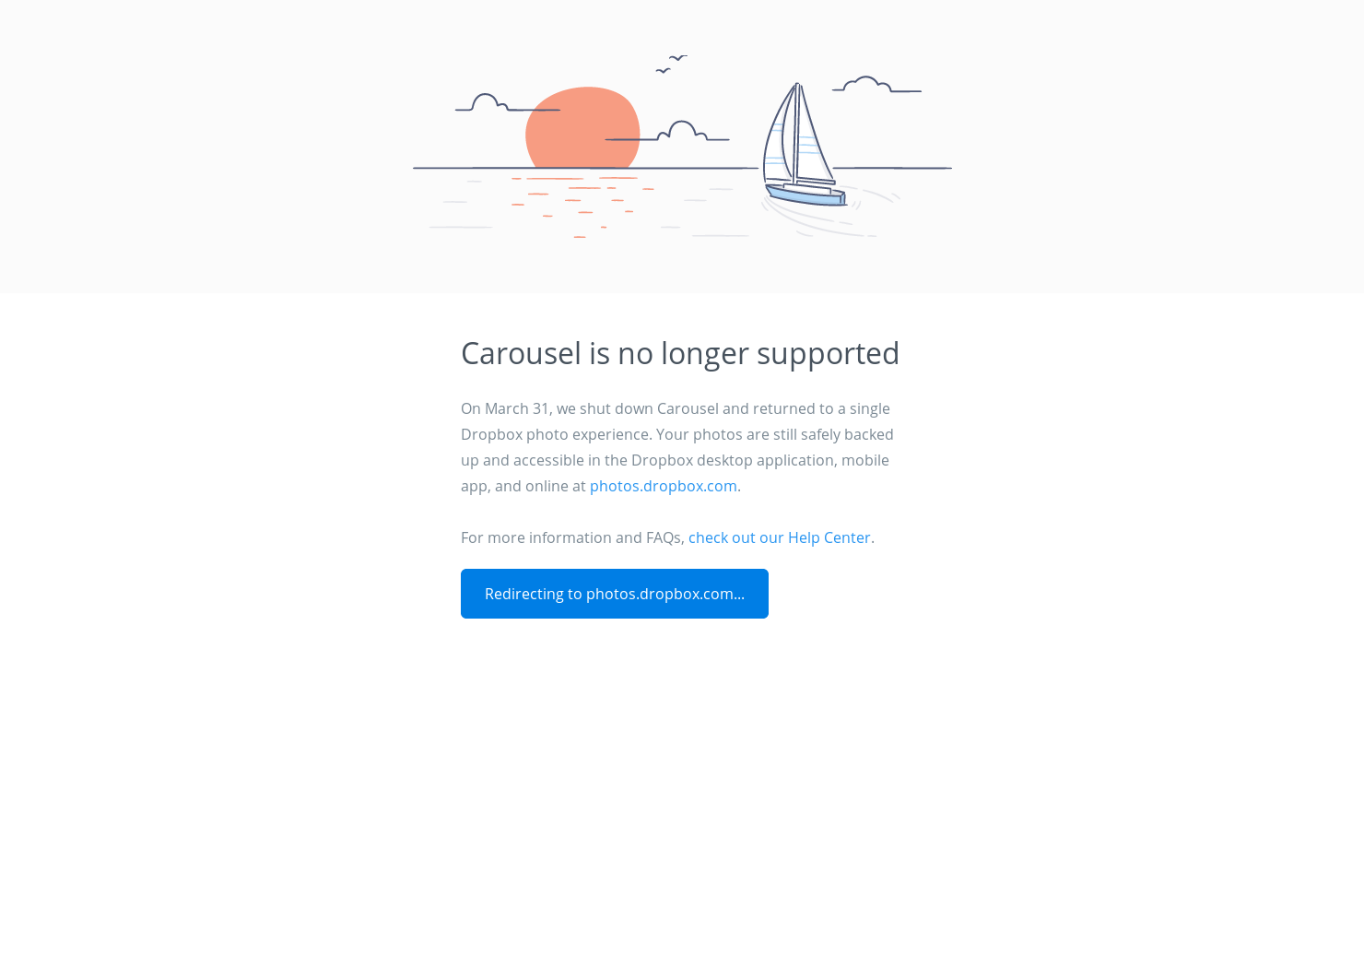Viewport: 1364px width, 956px height.
Task: Select the Carousel is no longer supported headline
Action: 680,353
